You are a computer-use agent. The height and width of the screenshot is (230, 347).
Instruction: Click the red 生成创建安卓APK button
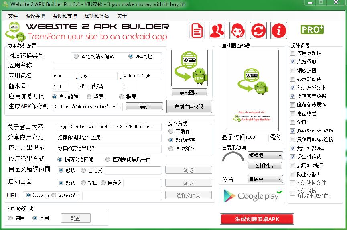click(x=257, y=219)
